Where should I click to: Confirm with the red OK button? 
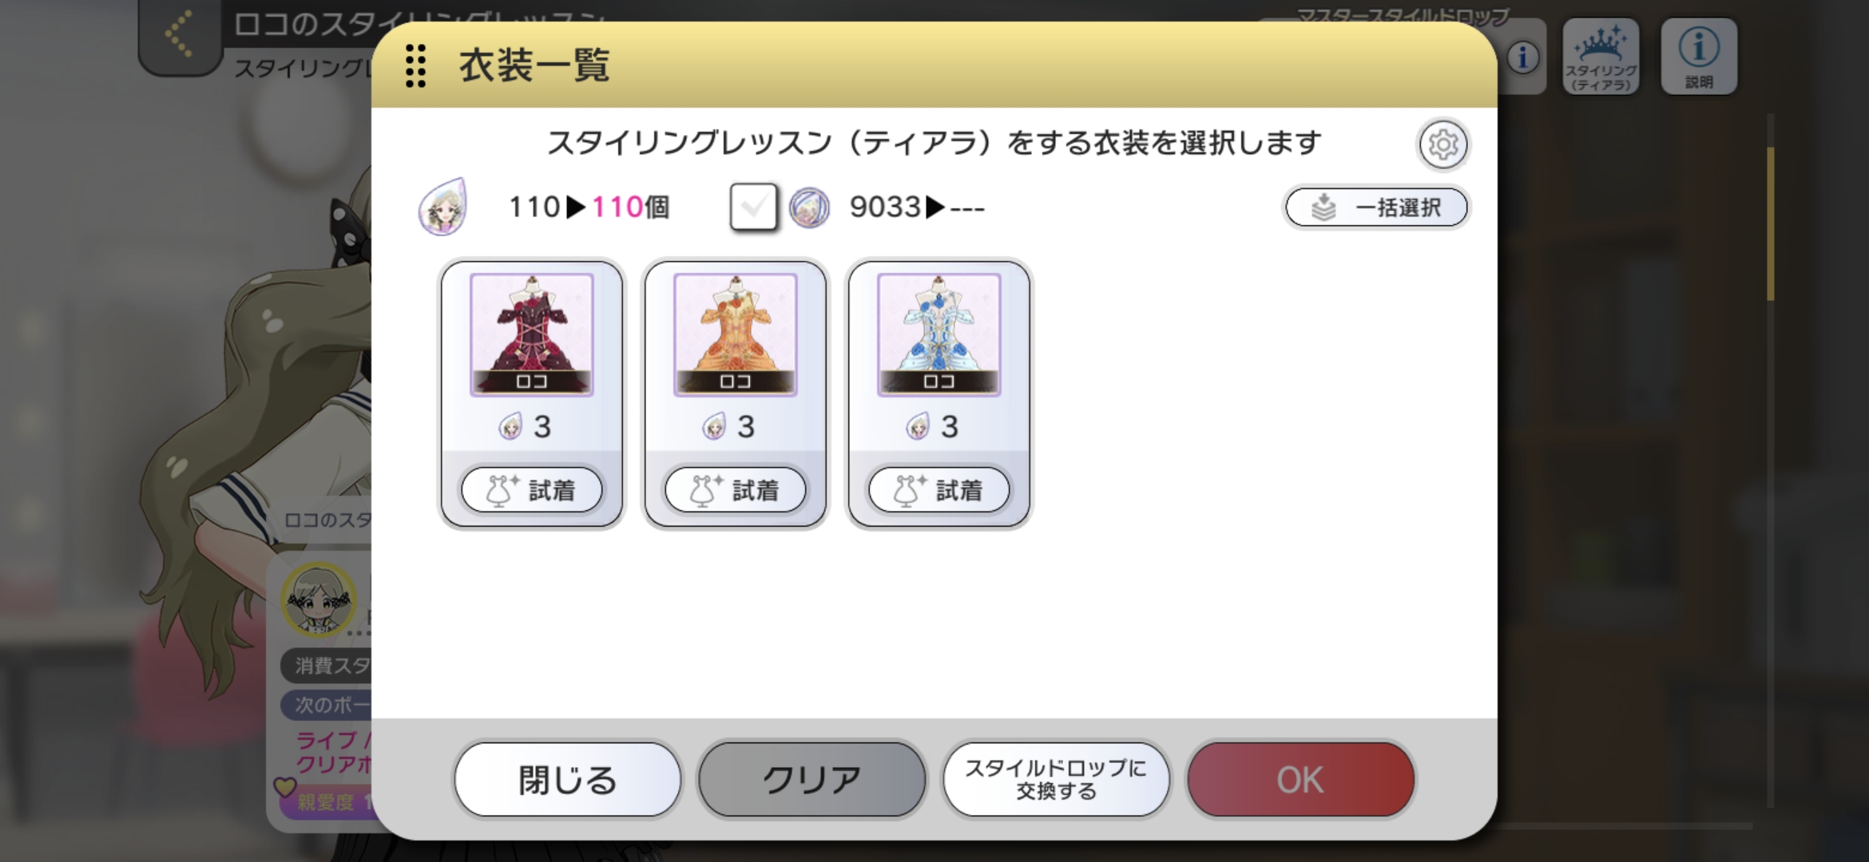(x=1300, y=780)
